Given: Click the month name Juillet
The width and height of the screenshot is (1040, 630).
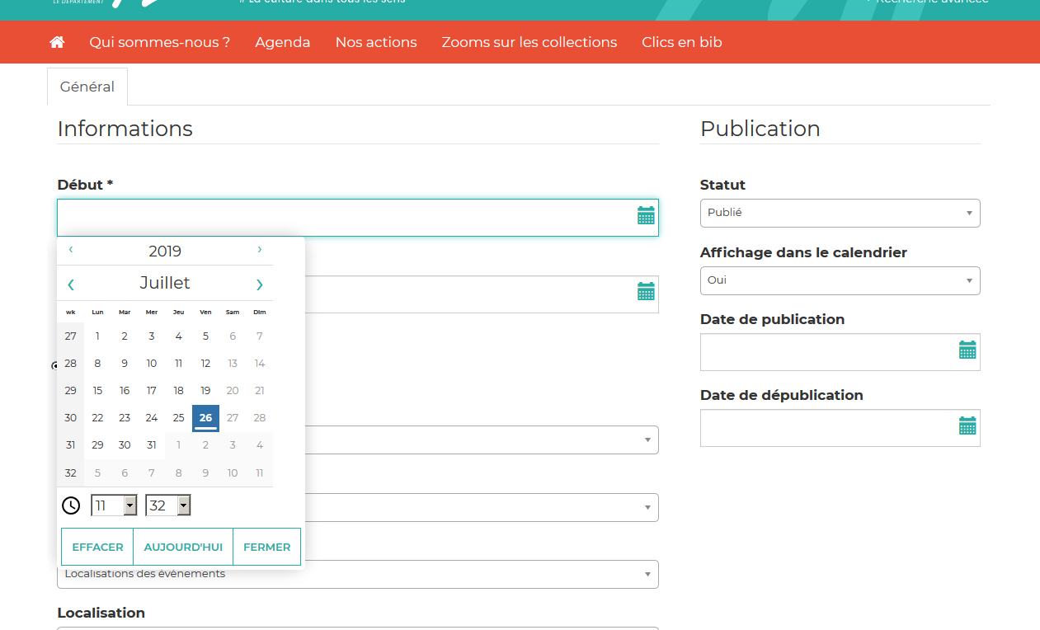Looking at the screenshot, I should (x=165, y=283).
